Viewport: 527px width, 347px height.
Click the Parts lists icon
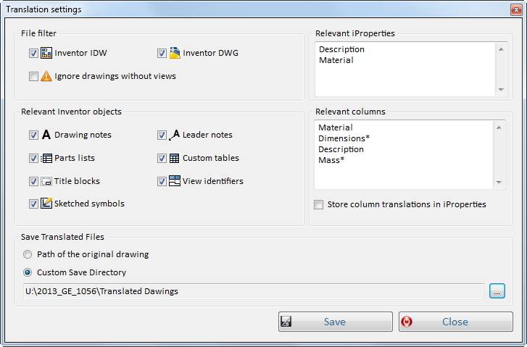pos(46,158)
